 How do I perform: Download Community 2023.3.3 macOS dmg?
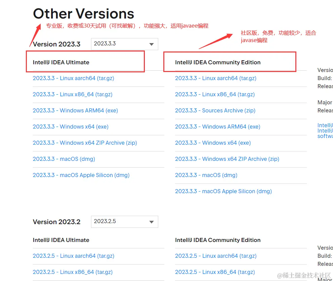pyautogui.click(x=206, y=175)
